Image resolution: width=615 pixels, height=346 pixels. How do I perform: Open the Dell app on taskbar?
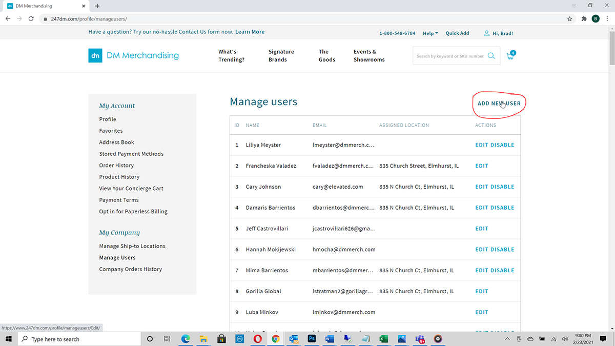click(239, 339)
